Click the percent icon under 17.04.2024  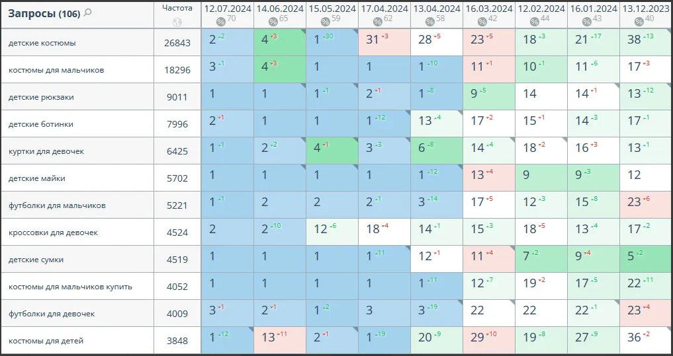pyautogui.click(x=378, y=22)
